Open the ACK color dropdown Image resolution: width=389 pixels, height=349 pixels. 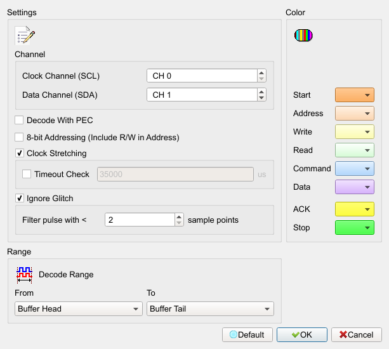[x=355, y=209]
